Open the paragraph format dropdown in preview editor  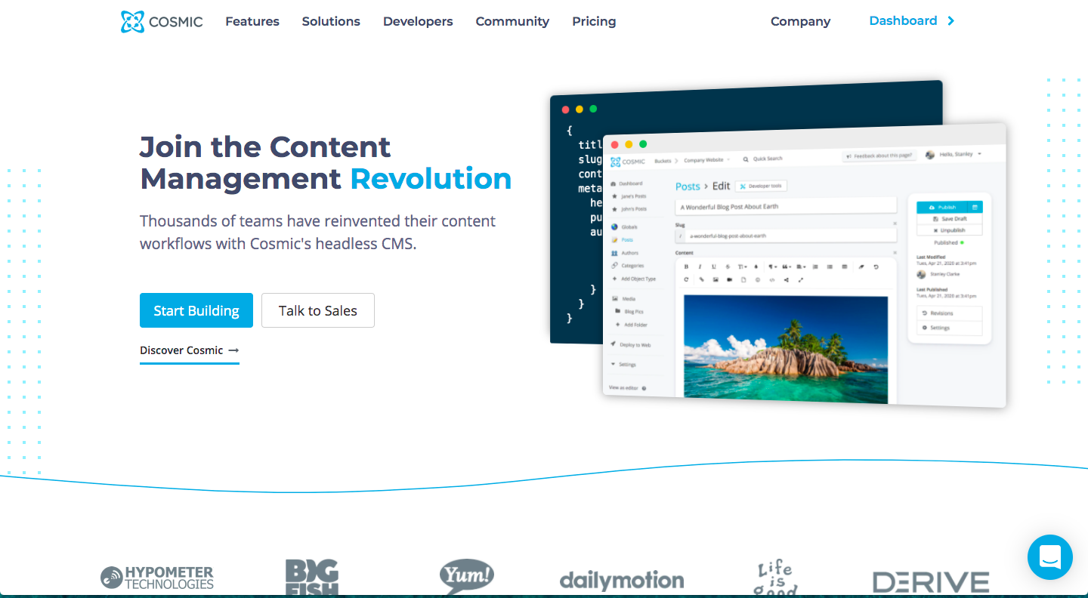773,267
